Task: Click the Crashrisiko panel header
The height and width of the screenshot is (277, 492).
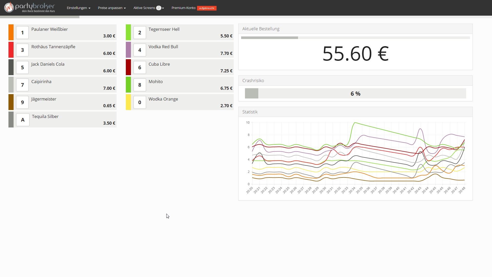Action: point(355,81)
